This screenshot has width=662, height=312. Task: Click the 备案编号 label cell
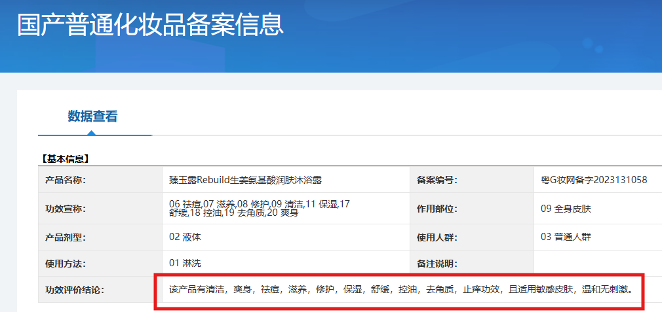(471, 181)
